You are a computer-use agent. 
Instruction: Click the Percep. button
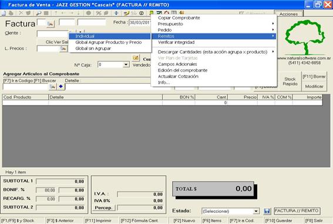coord(103,208)
